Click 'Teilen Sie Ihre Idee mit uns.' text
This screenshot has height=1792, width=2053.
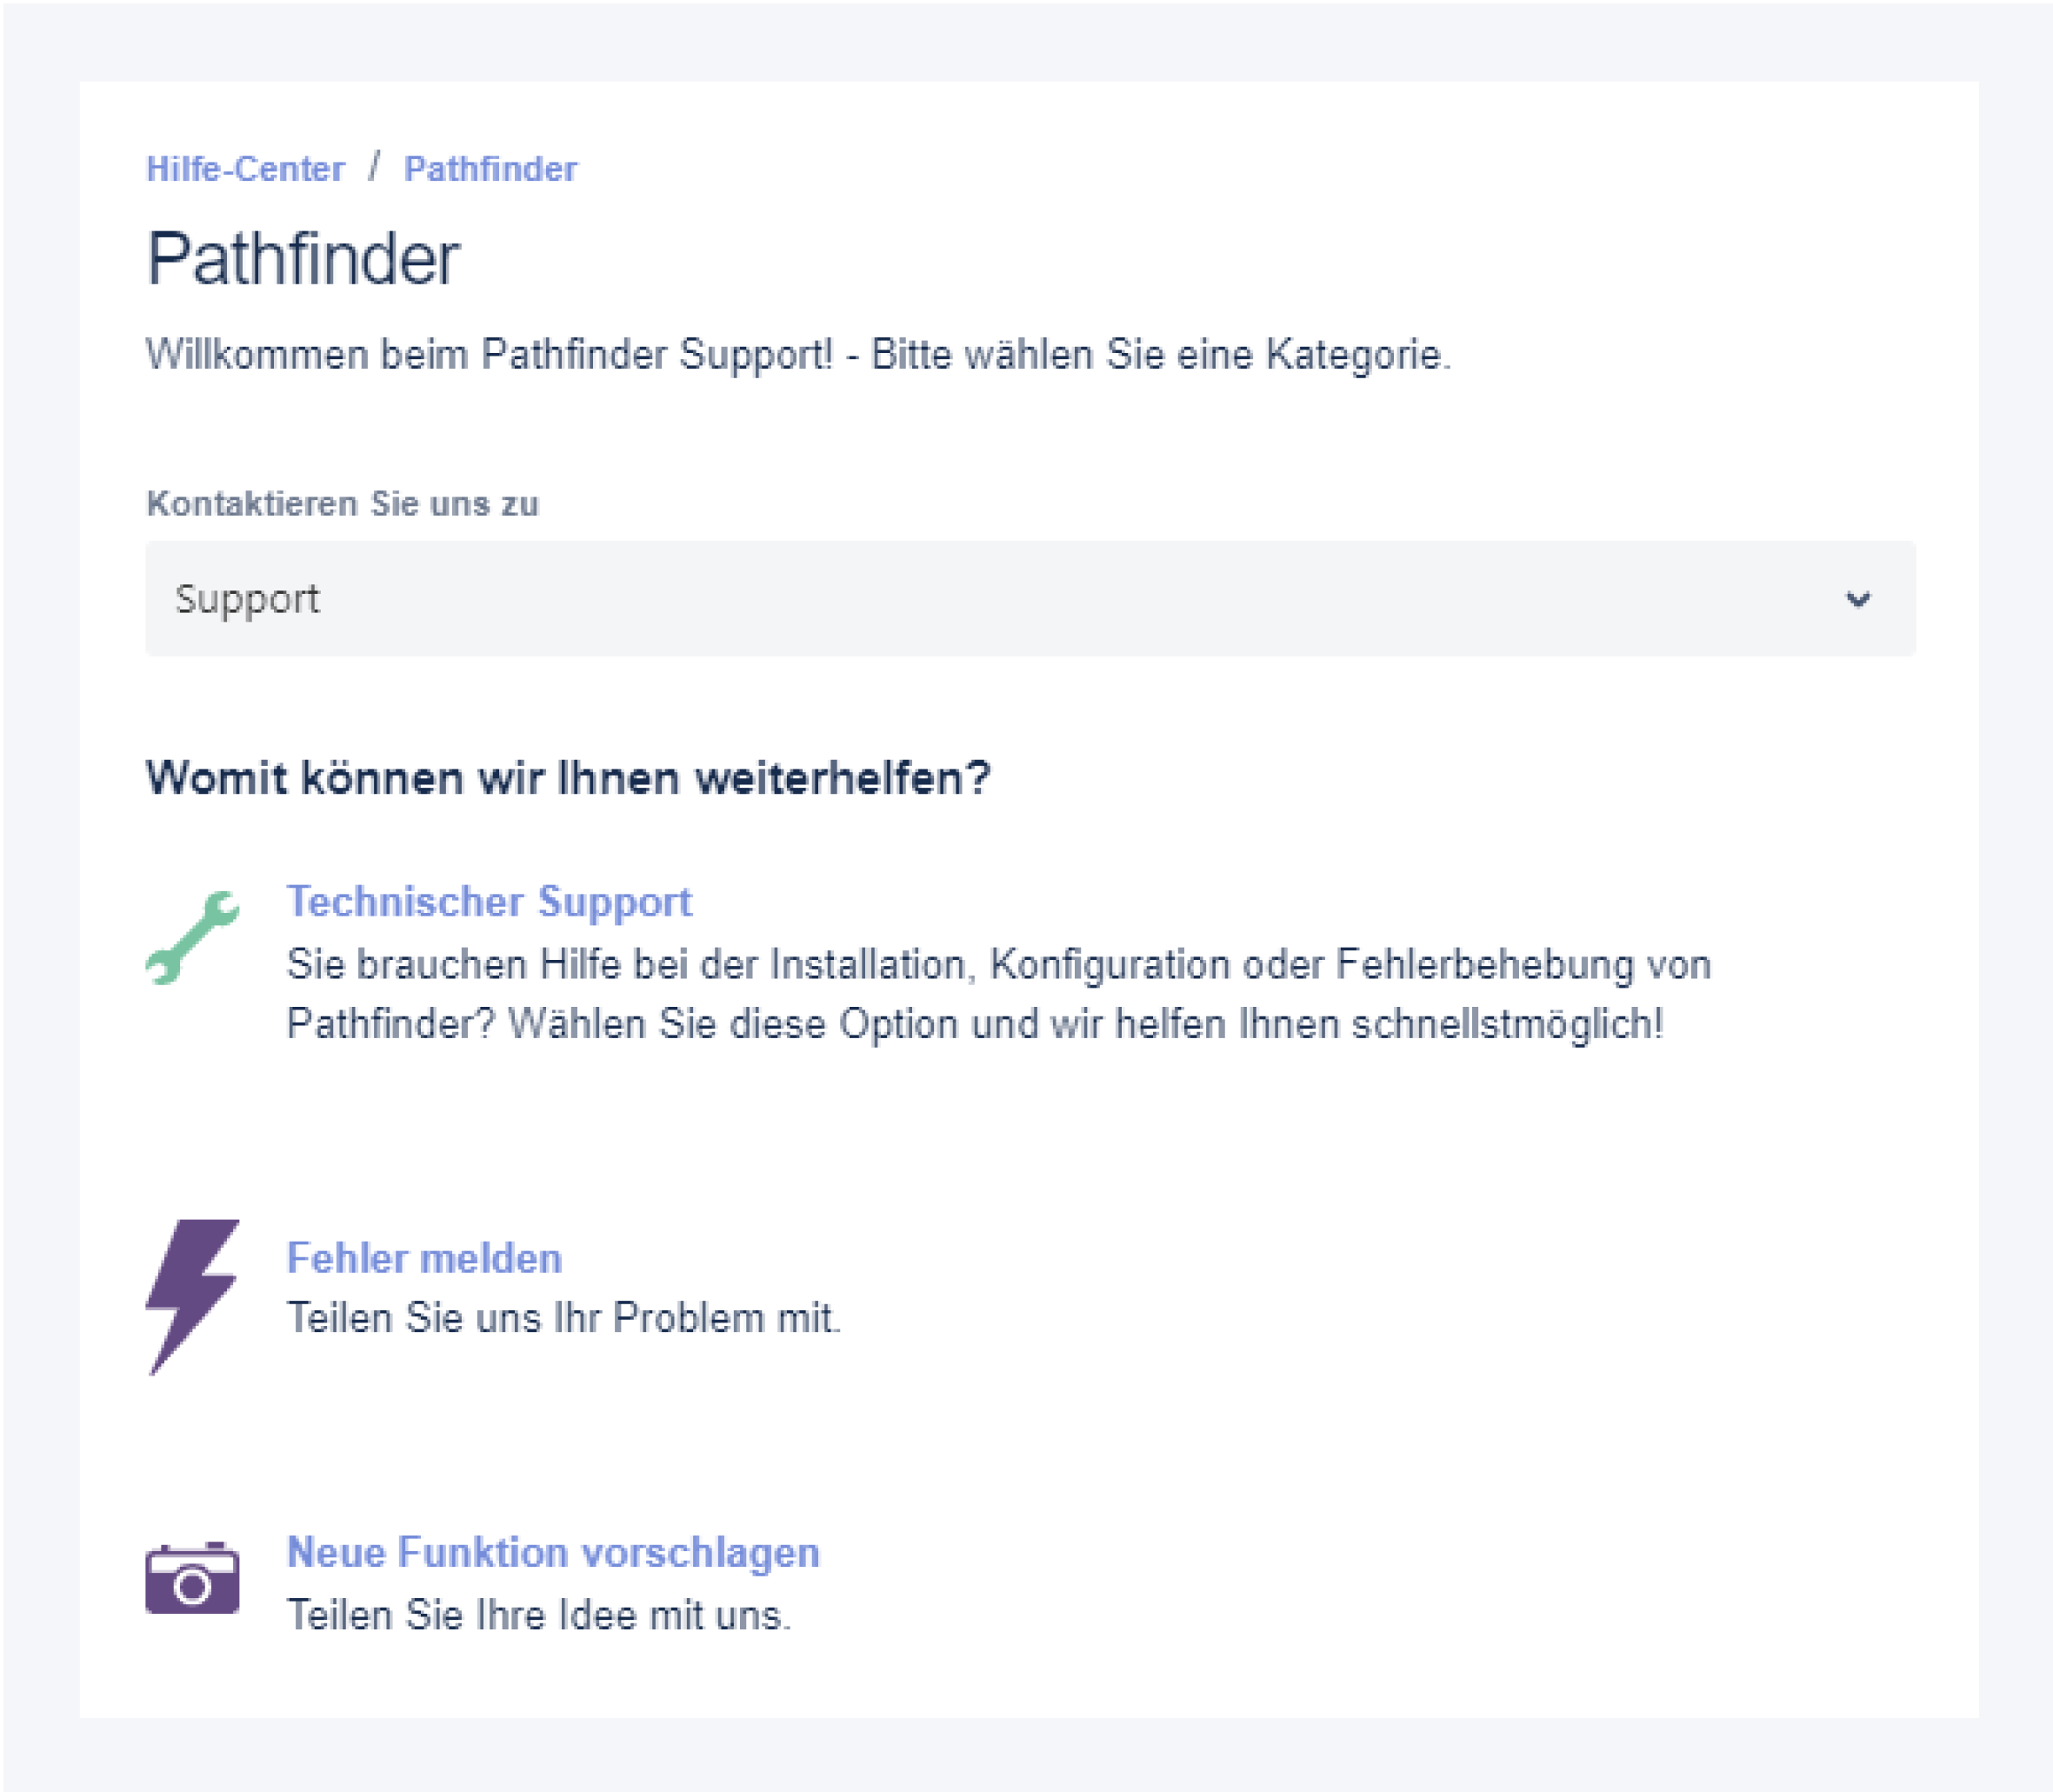coord(539,1614)
